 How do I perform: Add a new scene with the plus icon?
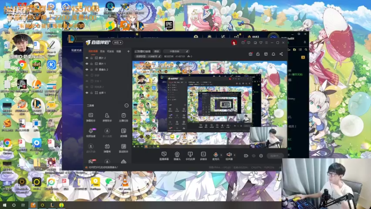point(128,51)
